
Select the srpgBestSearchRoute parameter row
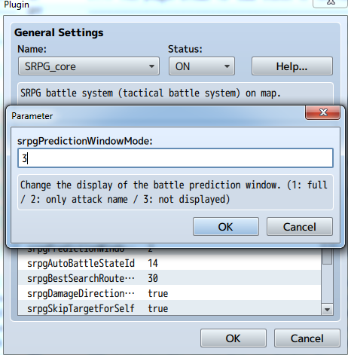pos(169,278)
